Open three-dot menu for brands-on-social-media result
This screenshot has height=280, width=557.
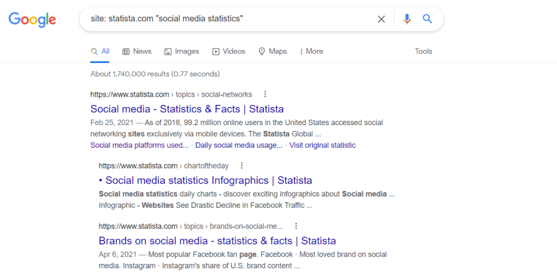(x=296, y=226)
